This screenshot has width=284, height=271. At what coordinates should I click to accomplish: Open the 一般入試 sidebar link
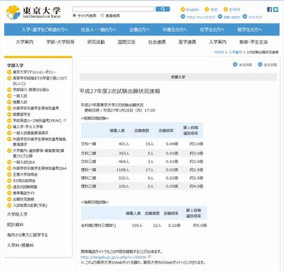20,96
